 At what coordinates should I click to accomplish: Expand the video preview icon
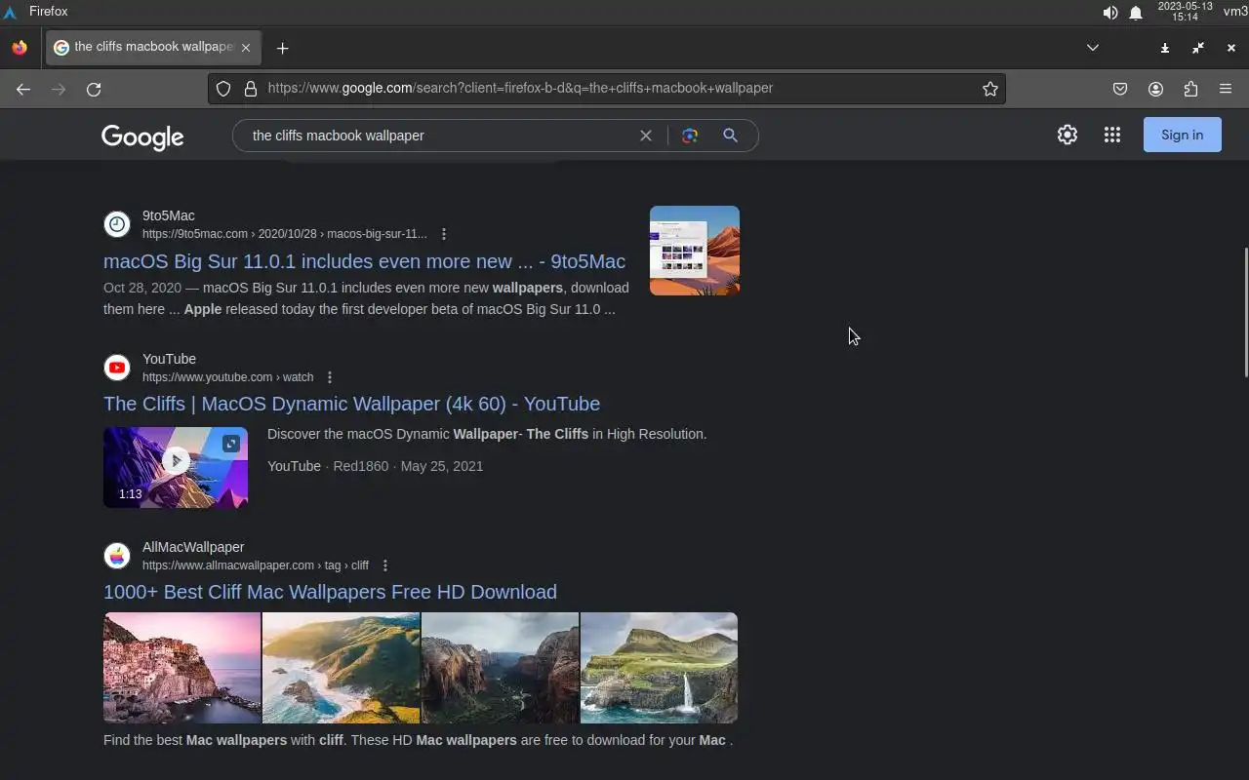coord(231,444)
